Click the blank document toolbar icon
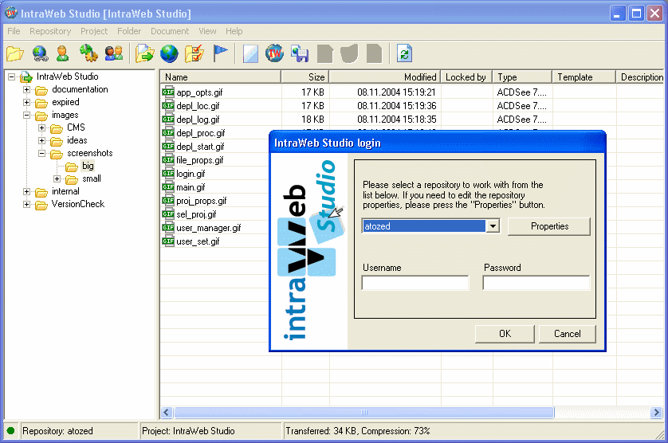The height and width of the screenshot is (443, 668). [x=250, y=53]
